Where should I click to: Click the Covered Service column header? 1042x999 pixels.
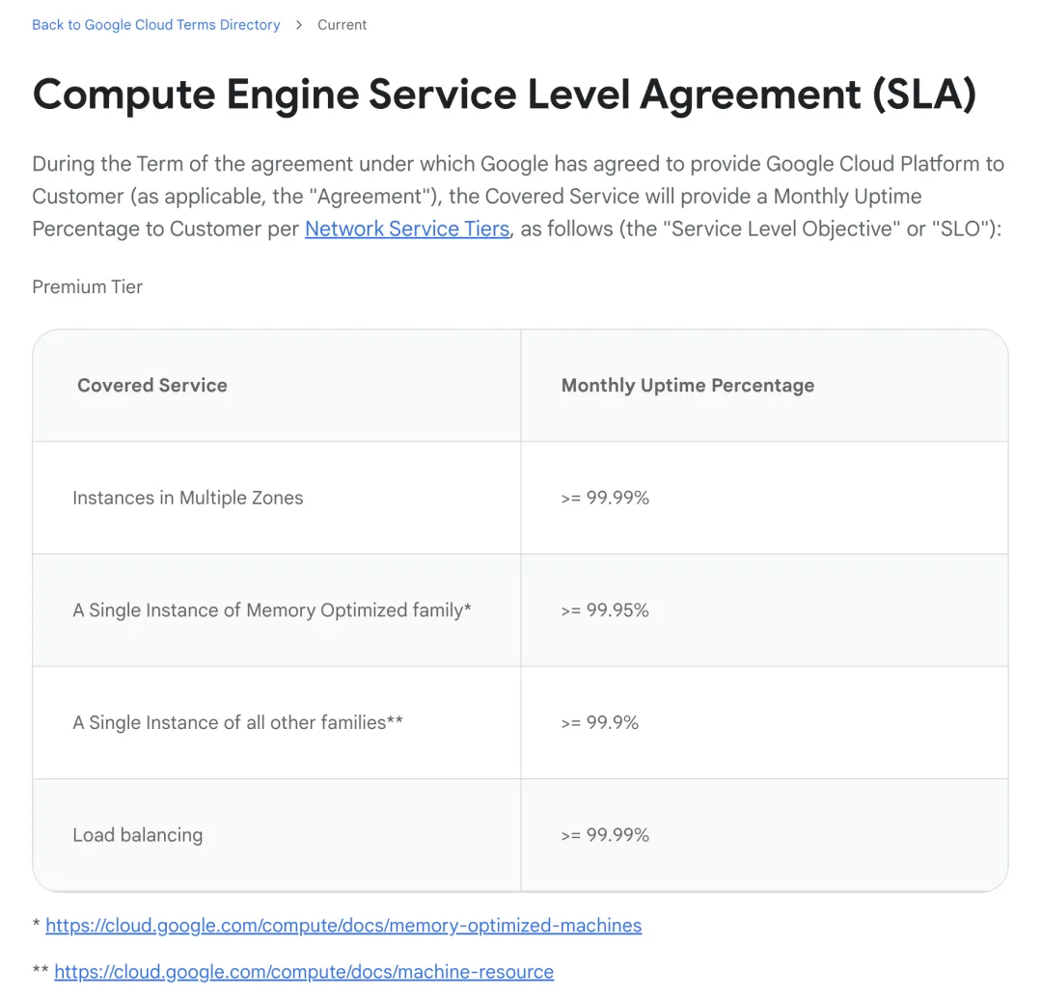click(x=152, y=386)
